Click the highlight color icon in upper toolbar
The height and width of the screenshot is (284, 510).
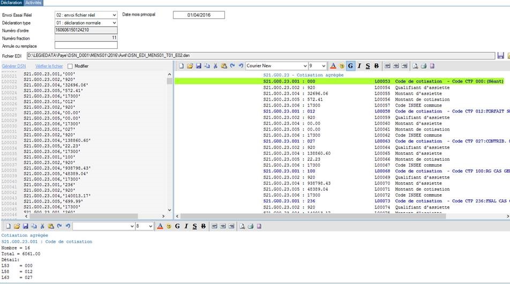[341, 66]
